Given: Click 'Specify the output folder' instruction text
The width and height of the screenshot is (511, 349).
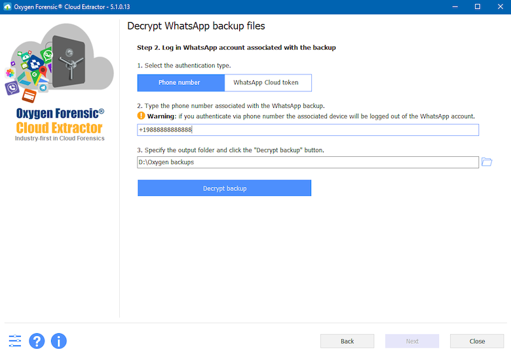Looking at the screenshot, I should [231, 150].
